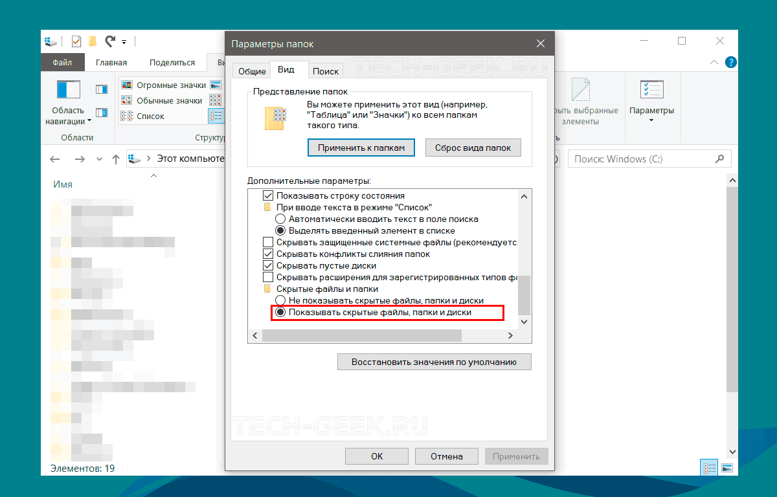
Task: Uncheck "Скрывать пустые диски" checkbox
Action: coord(267,265)
